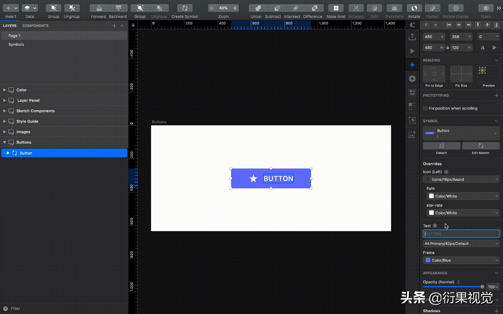
Task: Add a new page with plus
Action: (x=114, y=26)
